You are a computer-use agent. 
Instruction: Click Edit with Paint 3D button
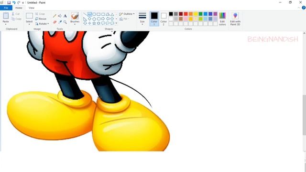(x=235, y=19)
